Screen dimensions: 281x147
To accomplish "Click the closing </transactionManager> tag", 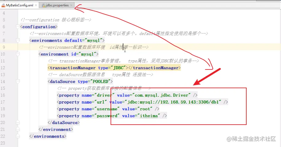I will [154, 68].
